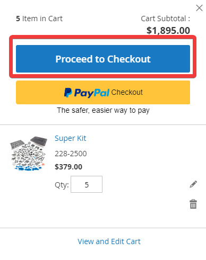Click the '5 Item in Cart' text
Image resolution: width=206 pixels, height=260 pixels.
click(x=39, y=19)
